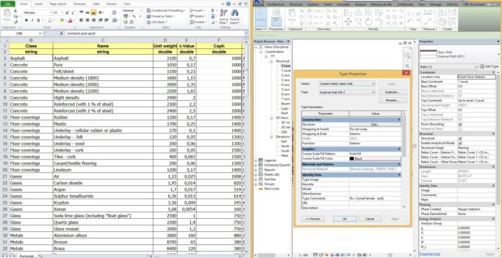Click the Revit Modify arrow tool
Screen dimensions: 502x258
point(261,17)
